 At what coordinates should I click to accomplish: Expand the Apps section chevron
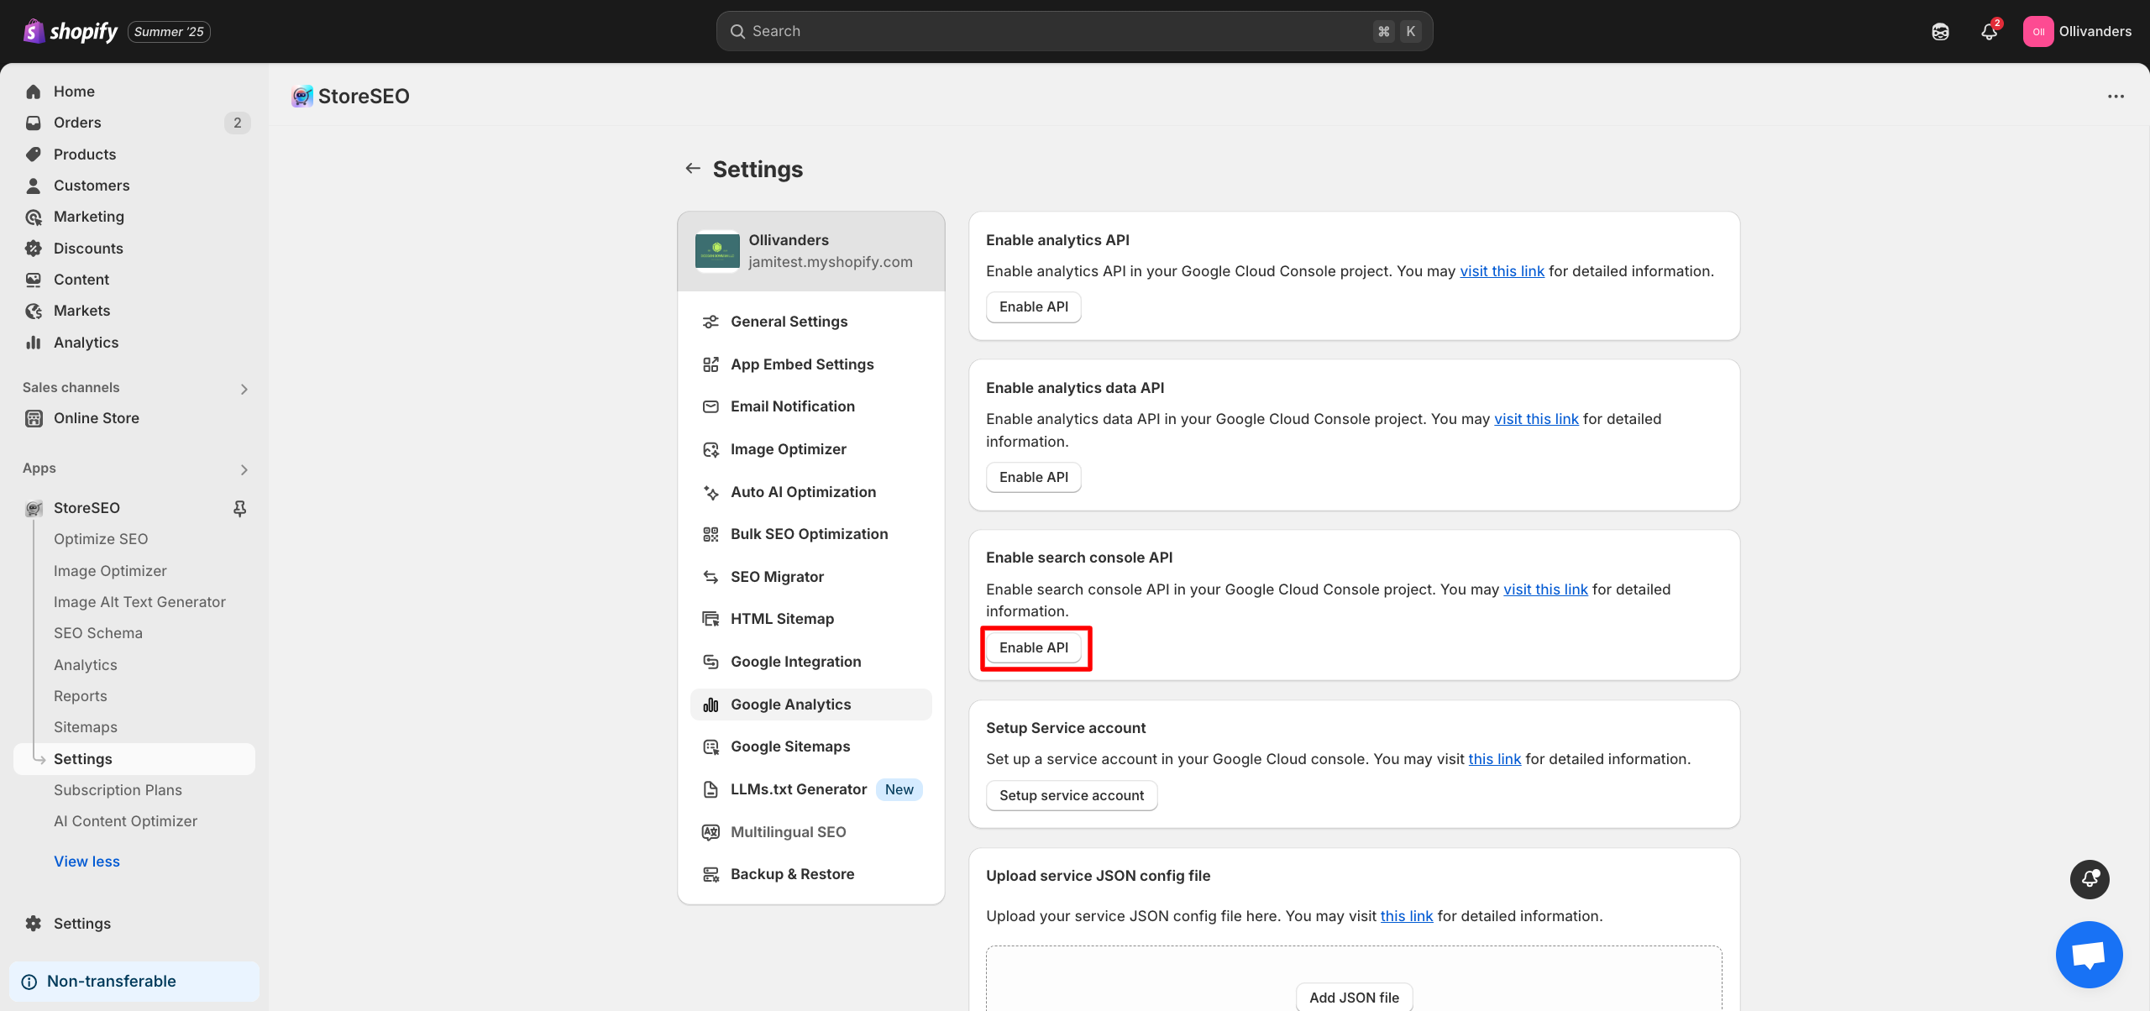[244, 469]
